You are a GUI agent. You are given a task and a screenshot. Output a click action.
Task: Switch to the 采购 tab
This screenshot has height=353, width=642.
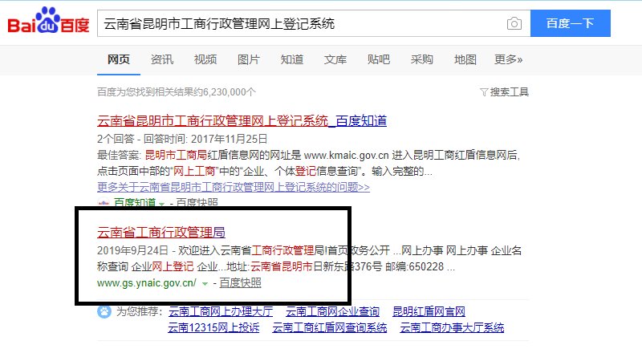point(422,60)
